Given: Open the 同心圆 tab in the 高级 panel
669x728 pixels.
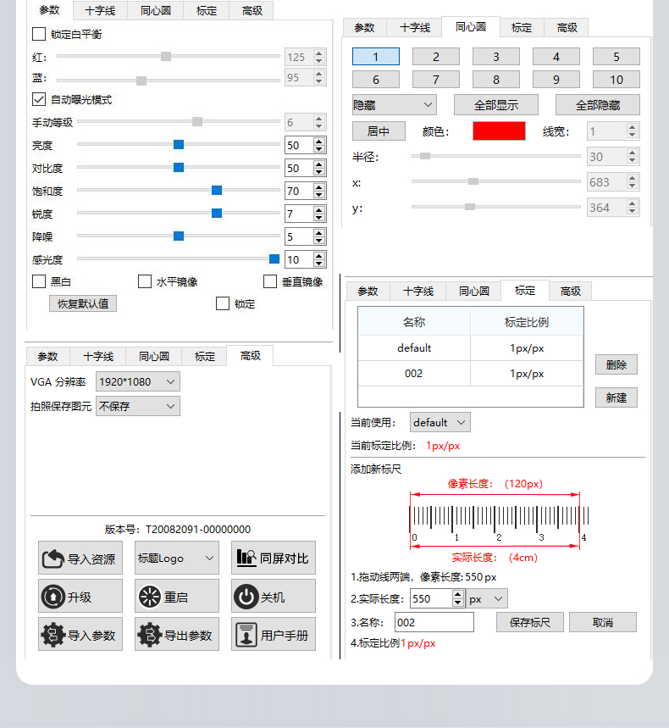Looking at the screenshot, I should point(154,356).
